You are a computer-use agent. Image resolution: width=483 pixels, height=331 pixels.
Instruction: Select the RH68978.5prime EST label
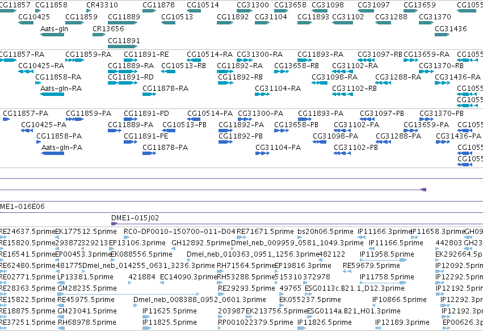click(87, 322)
